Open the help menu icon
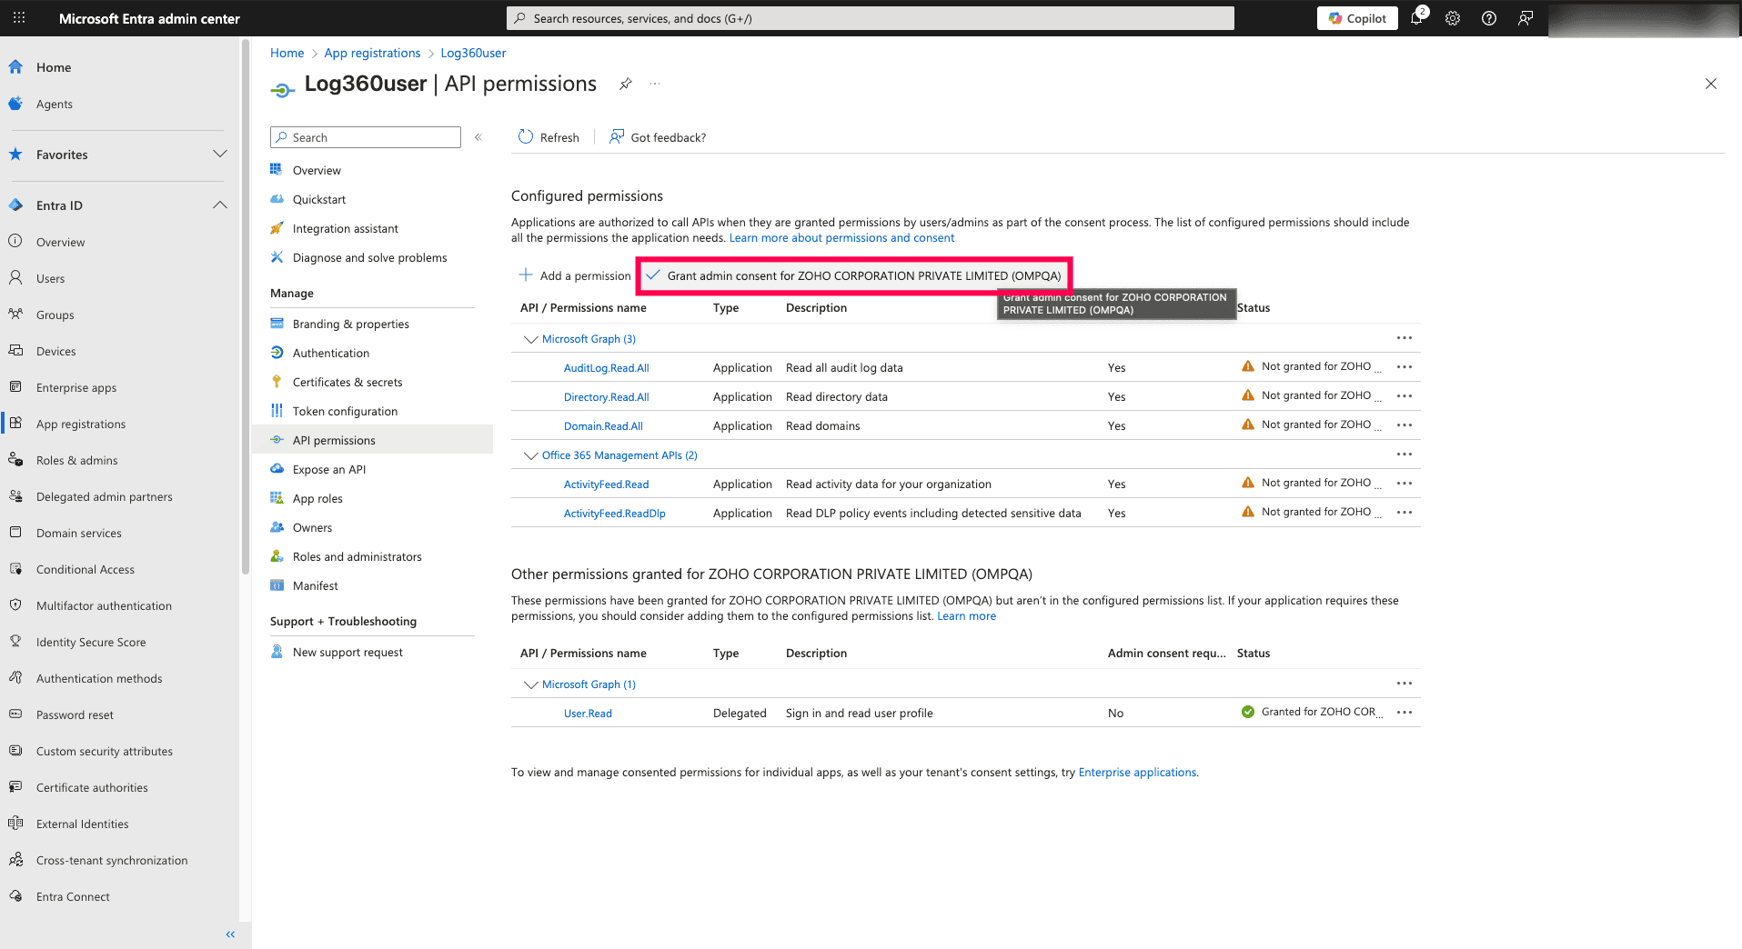 (x=1489, y=18)
